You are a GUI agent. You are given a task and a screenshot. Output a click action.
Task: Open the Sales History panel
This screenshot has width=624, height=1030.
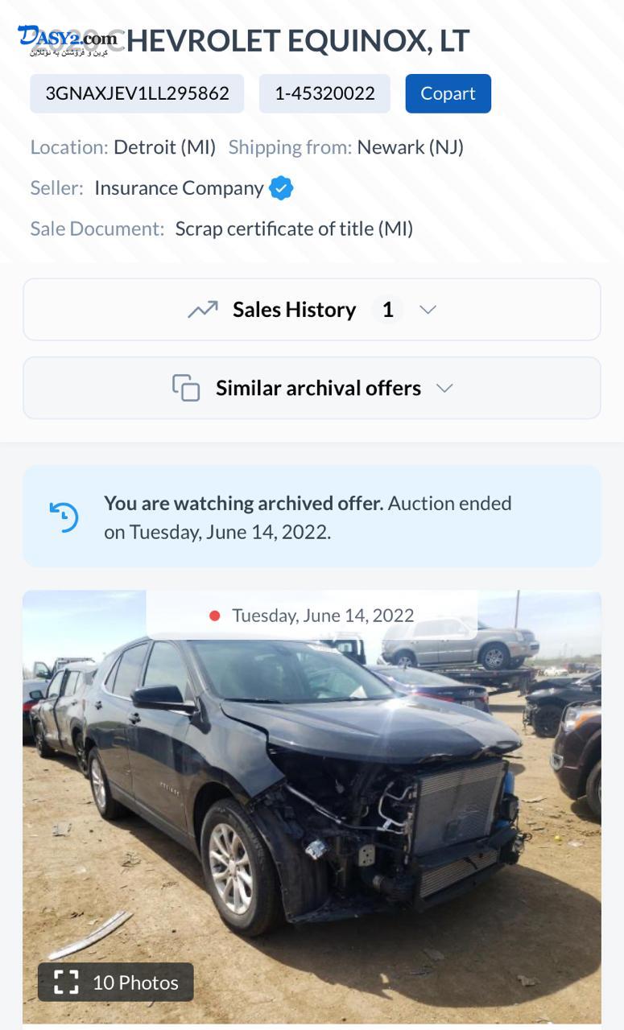[295, 310]
